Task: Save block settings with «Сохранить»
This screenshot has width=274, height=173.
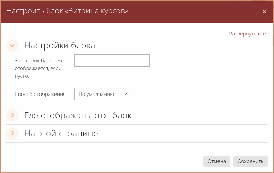Action: [250, 161]
